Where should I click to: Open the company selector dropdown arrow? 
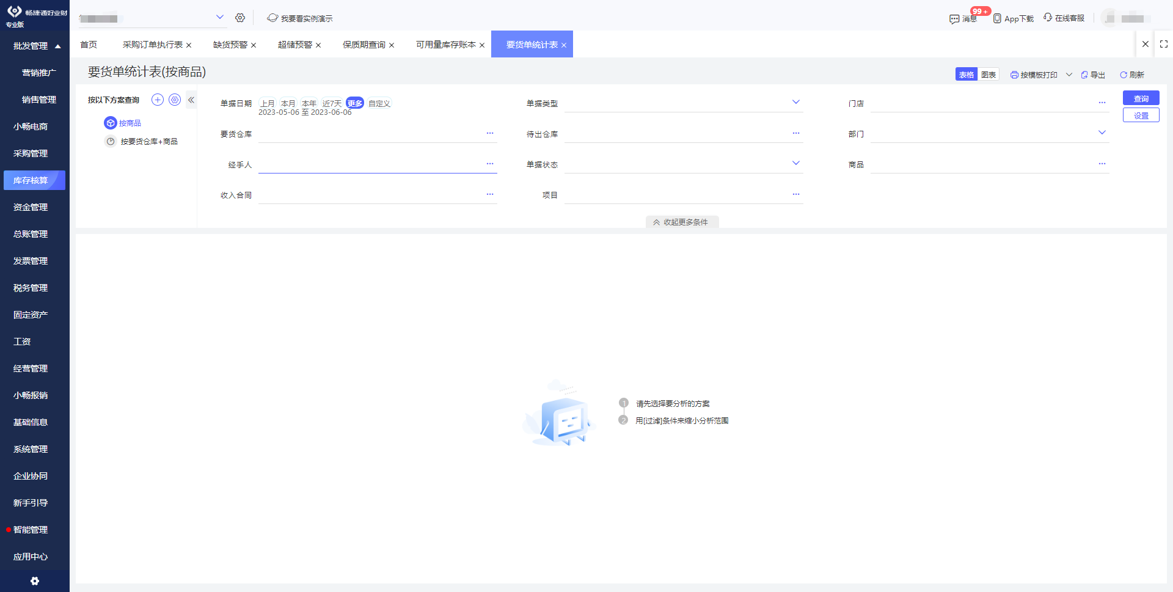[220, 17]
